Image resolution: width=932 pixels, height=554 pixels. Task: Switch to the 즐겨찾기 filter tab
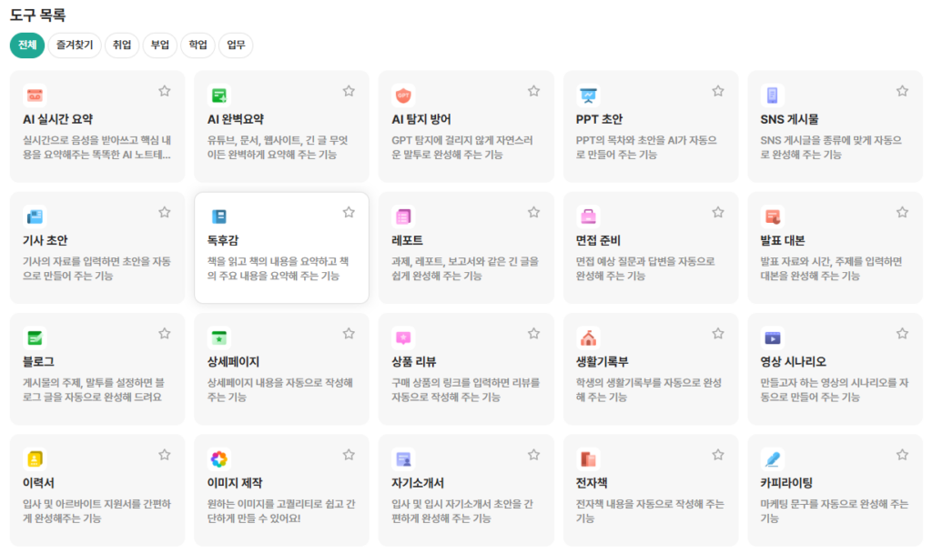tap(74, 45)
